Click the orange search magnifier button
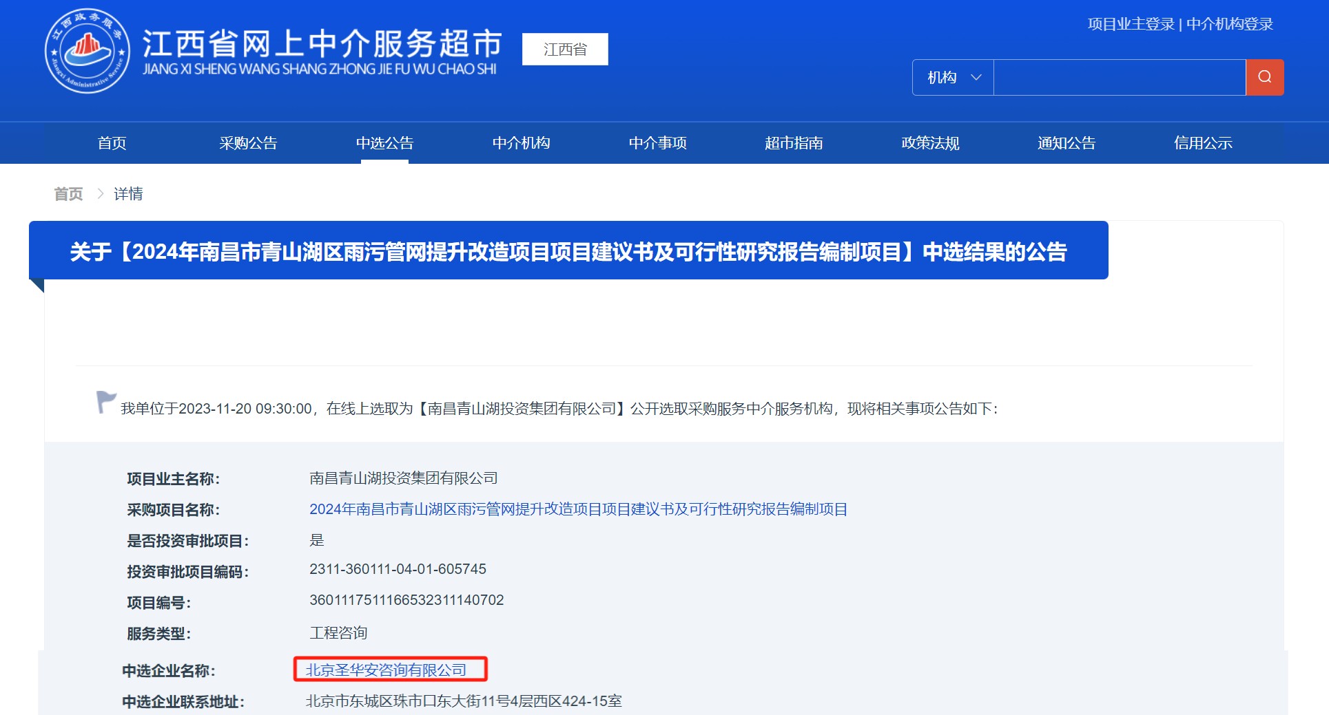1329x715 pixels. pyautogui.click(x=1264, y=77)
